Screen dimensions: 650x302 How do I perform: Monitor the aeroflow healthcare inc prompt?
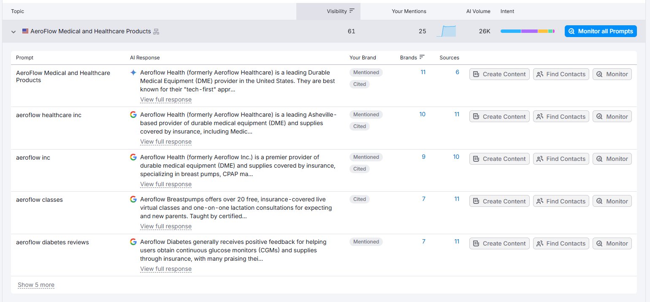[612, 117]
